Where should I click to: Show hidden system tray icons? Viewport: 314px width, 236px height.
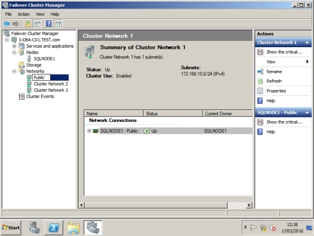[245, 228]
